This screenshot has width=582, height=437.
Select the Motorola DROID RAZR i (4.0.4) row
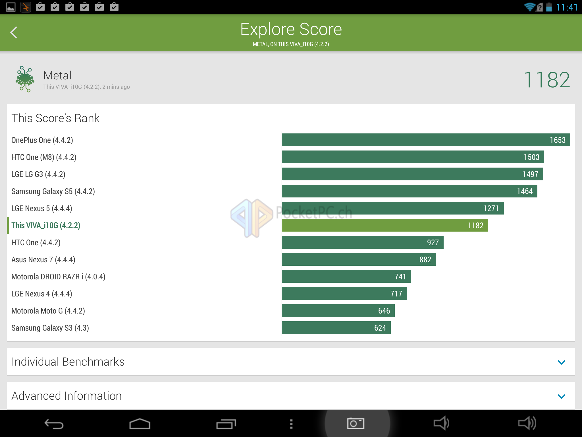(x=291, y=277)
